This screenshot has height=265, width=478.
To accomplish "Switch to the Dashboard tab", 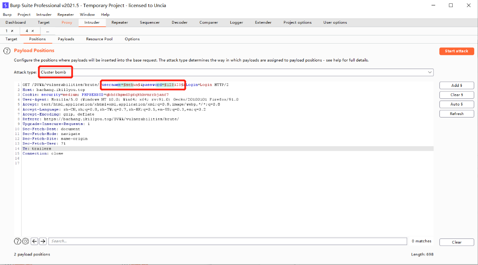I will (15, 22).
